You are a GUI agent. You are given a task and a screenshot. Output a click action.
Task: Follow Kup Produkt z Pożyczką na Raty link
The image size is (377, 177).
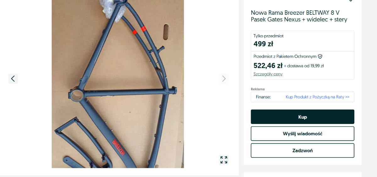point(318,97)
